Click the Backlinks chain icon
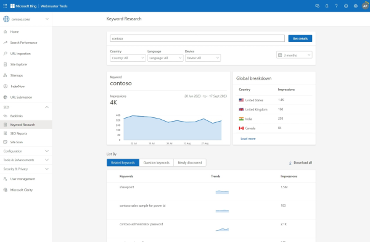The width and height of the screenshot is (370, 242). [5, 116]
